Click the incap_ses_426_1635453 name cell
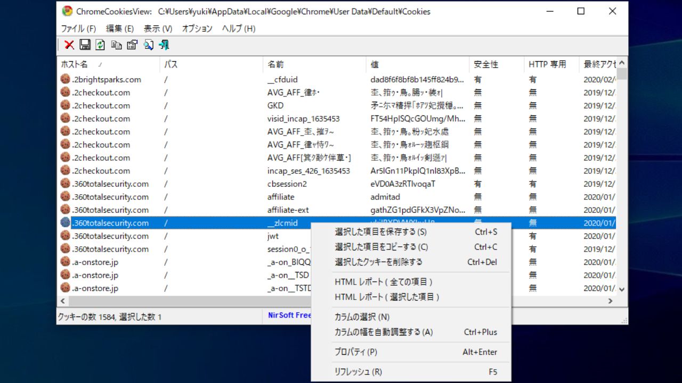Screen dimensions: 682x383 click(308, 171)
